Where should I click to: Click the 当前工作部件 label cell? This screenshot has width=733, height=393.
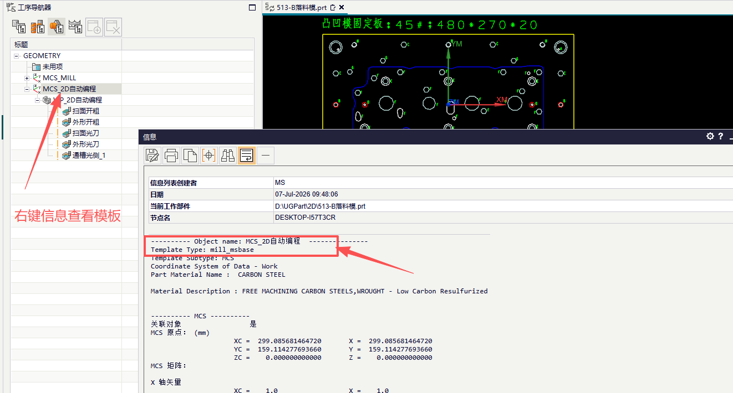[210, 206]
